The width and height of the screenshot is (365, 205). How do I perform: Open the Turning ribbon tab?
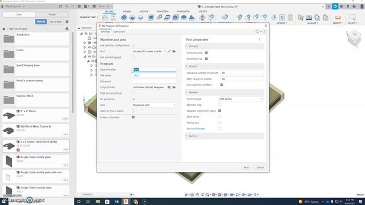[x=127, y=11]
